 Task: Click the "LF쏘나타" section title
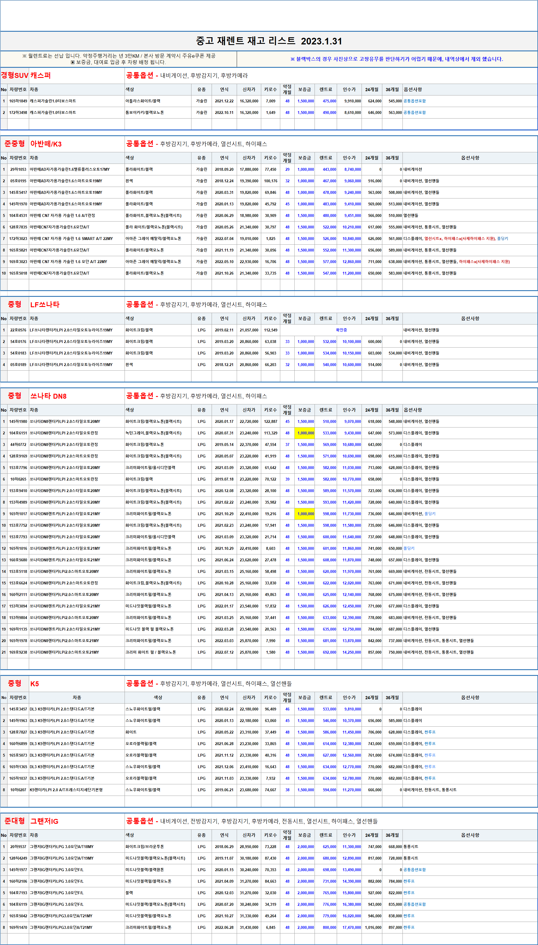(45, 305)
